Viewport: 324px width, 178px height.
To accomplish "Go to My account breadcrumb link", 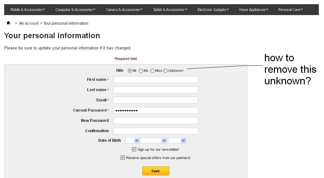I will coord(29,23).
